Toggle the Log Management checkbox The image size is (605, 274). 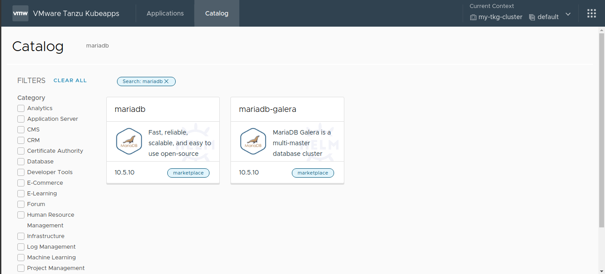pyautogui.click(x=20, y=246)
